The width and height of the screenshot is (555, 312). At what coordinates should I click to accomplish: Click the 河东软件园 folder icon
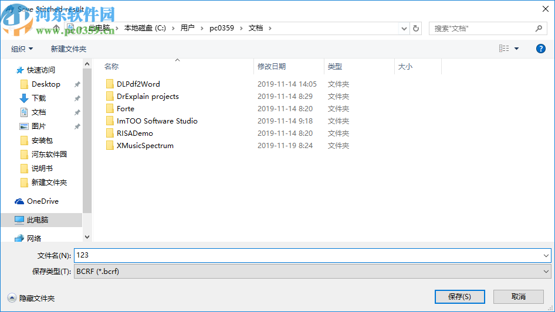24,155
